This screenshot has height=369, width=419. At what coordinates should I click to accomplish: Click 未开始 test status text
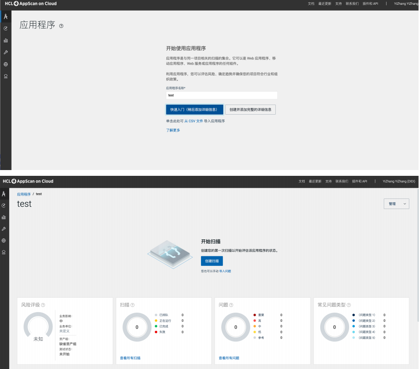[65, 354]
